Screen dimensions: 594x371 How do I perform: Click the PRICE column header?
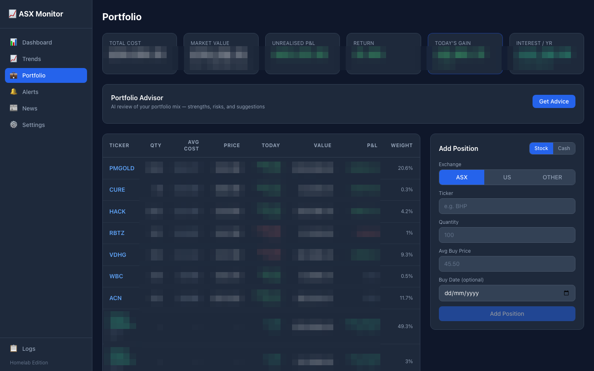click(x=232, y=146)
